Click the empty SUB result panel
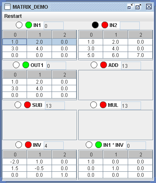This screenshot has width=156, height=183. point(40,125)
